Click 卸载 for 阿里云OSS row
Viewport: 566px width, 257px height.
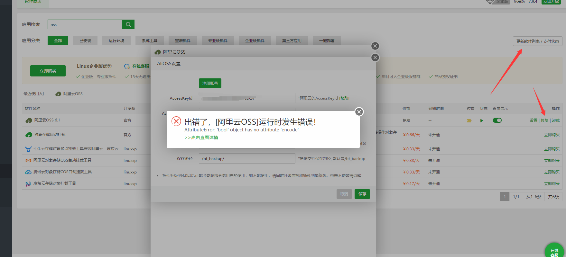[556, 120]
